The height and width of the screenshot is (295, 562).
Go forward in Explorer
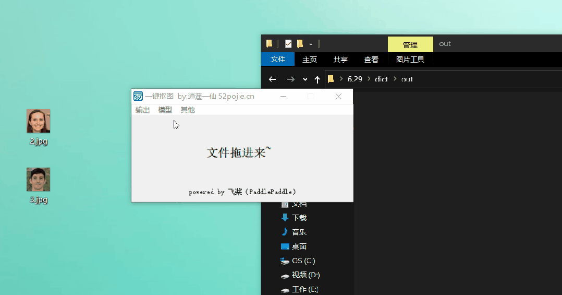point(291,79)
